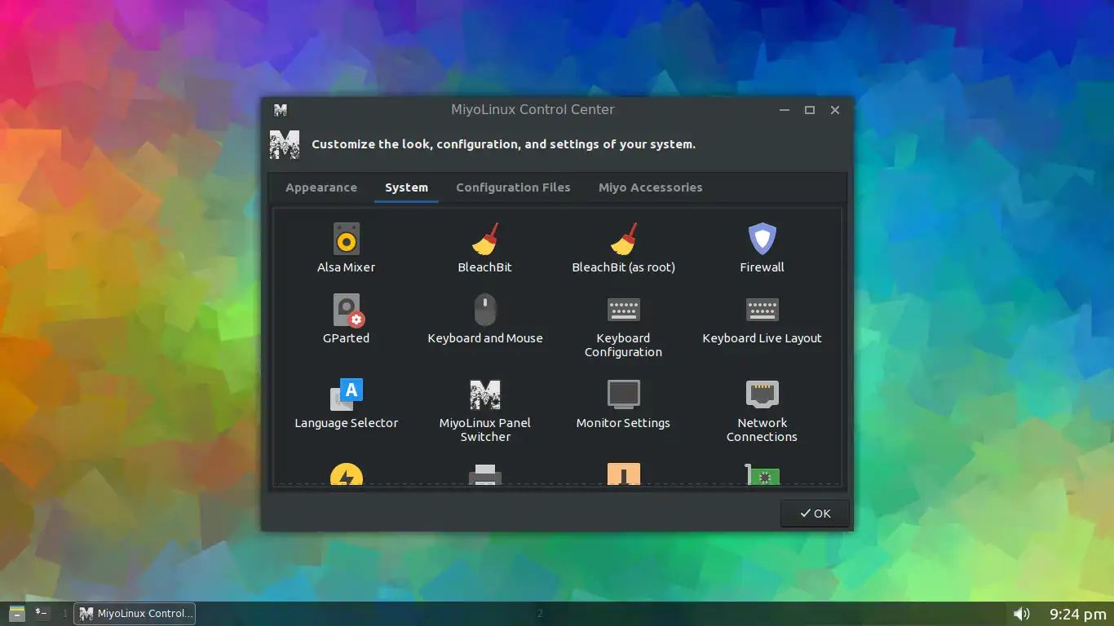Viewport: 1114px width, 626px height.
Task: Click the orange download-arrow icon at bottom row
Action: point(624,474)
